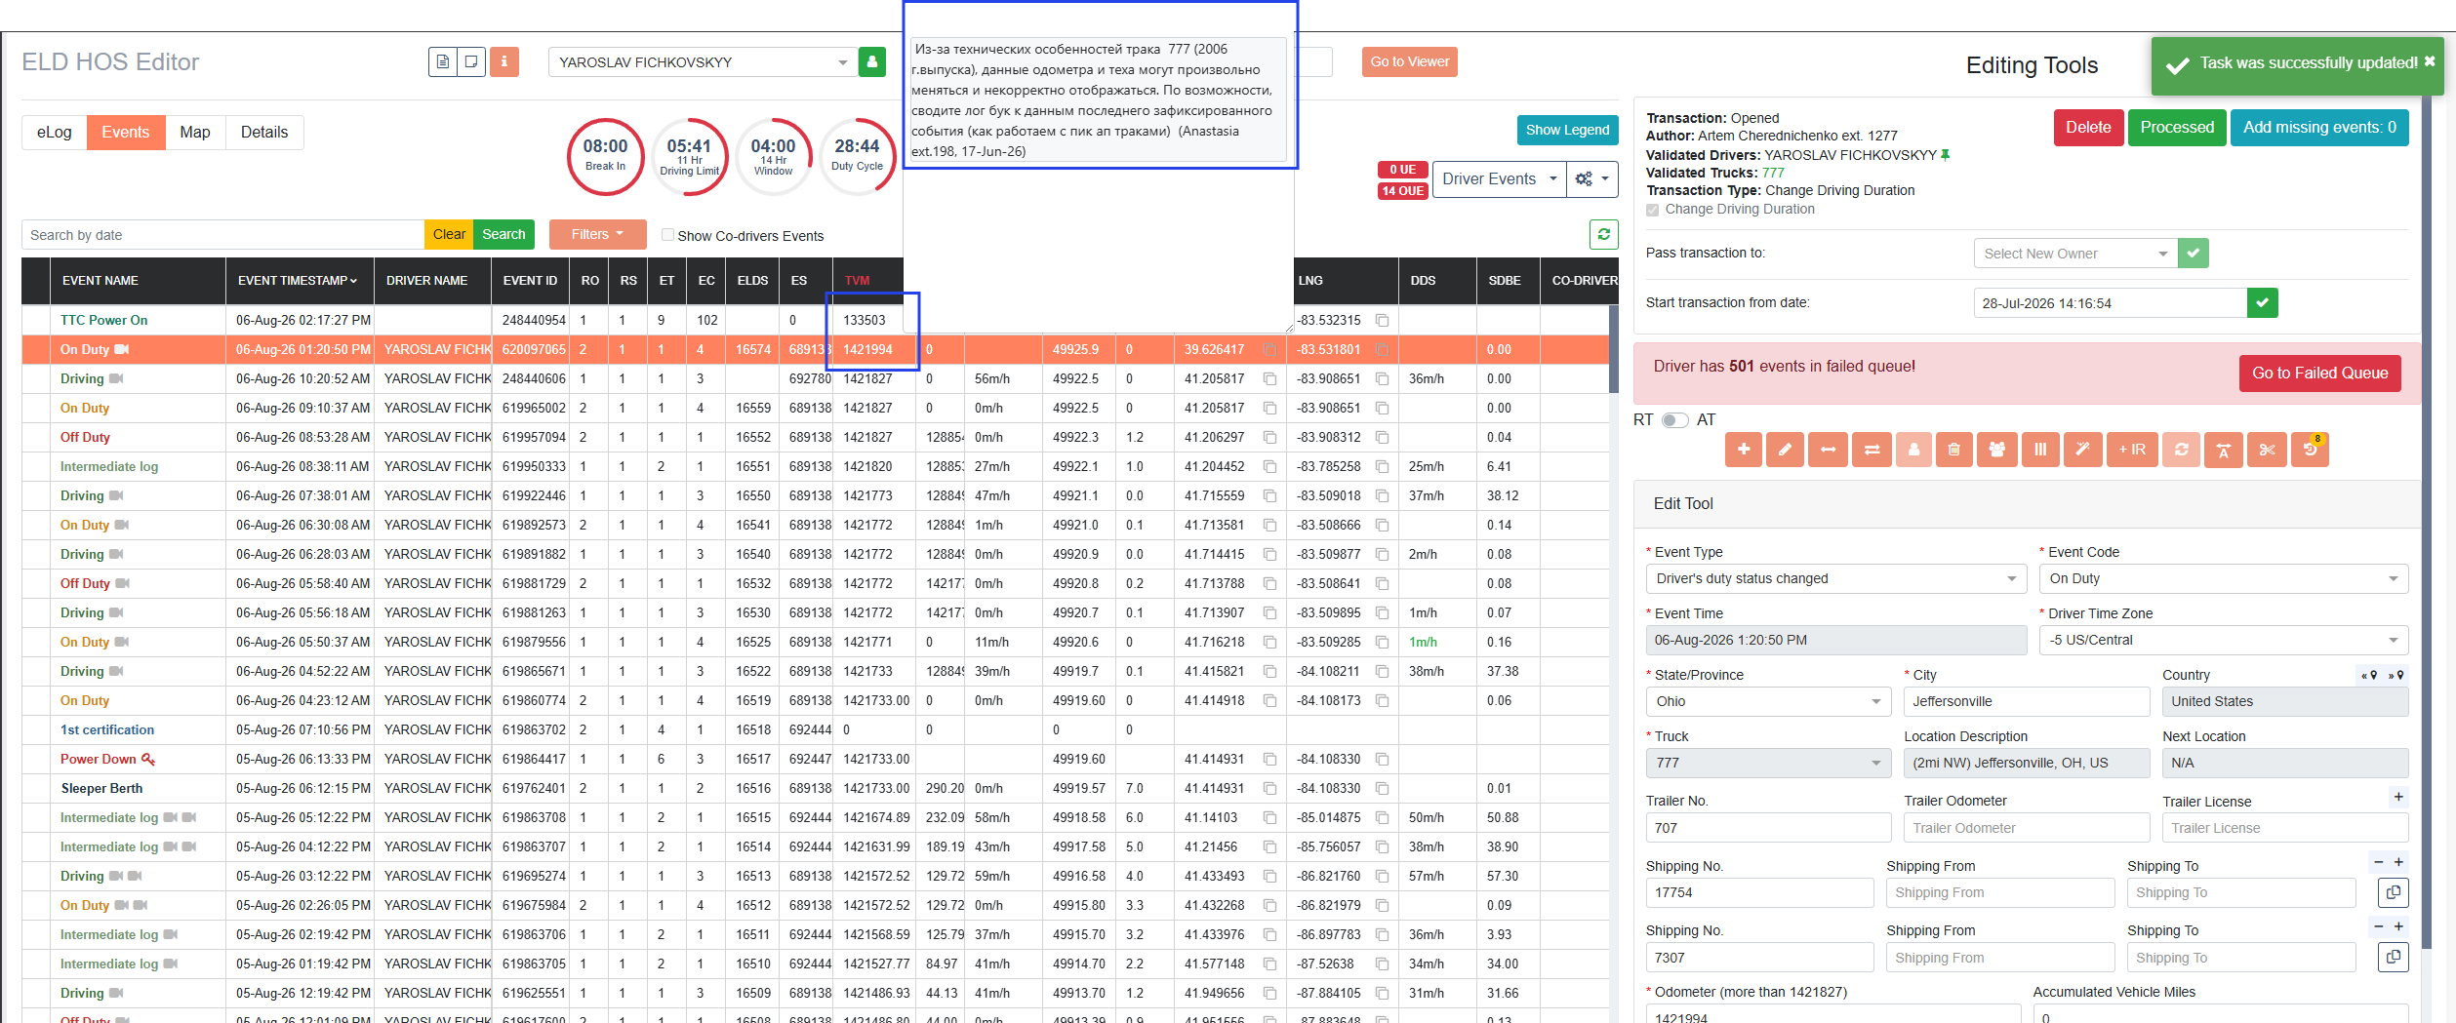The width and height of the screenshot is (2456, 1023).
Task: Click the red Delete transaction button
Action: 2088,128
